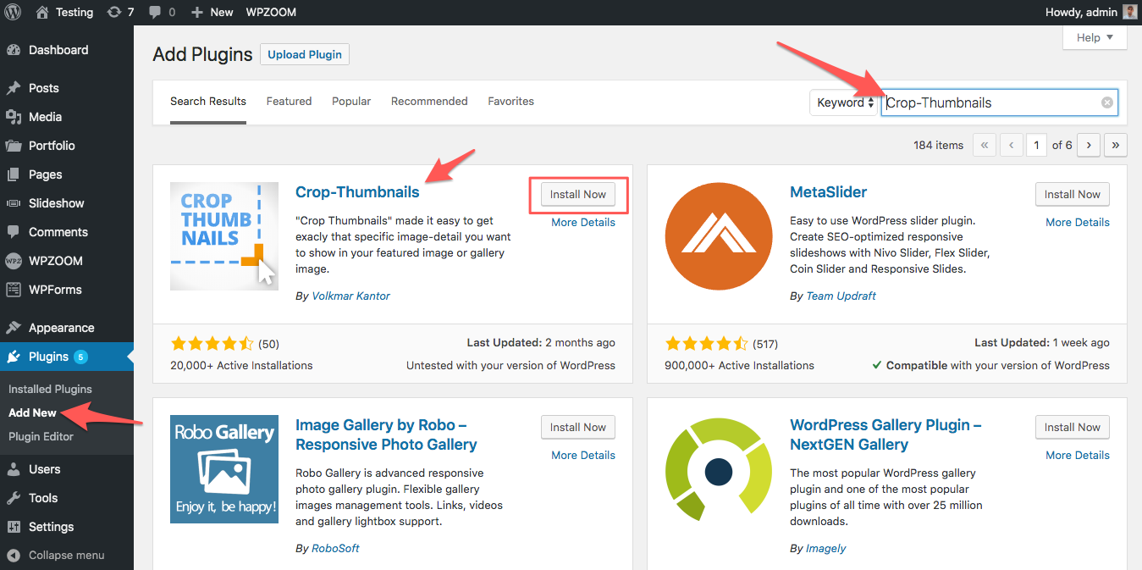Image resolution: width=1142 pixels, height=570 pixels.
Task: Open Installed Plugins in sidebar
Action: click(50, 389)
